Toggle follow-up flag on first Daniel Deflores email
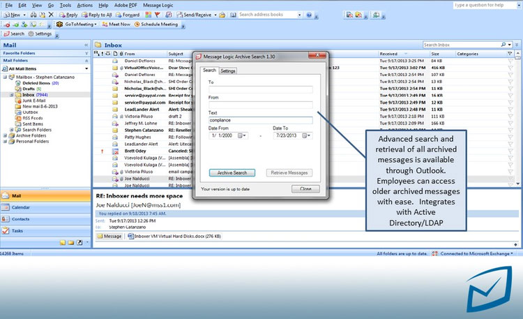This screenshot has height=319, width=523. tap(510, 61)
